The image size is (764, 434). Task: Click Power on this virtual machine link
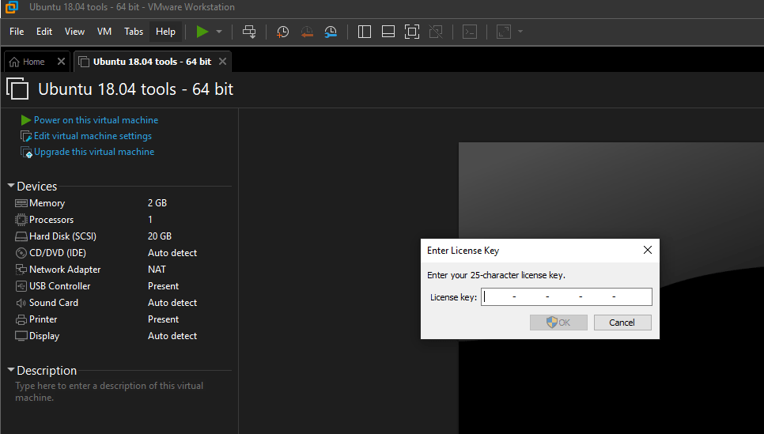[96, 120]
